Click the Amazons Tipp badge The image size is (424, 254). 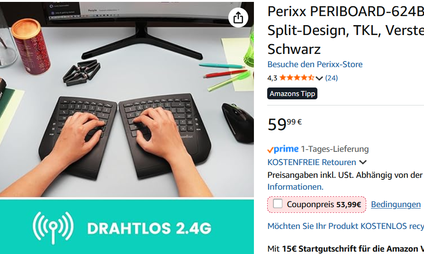292,93
